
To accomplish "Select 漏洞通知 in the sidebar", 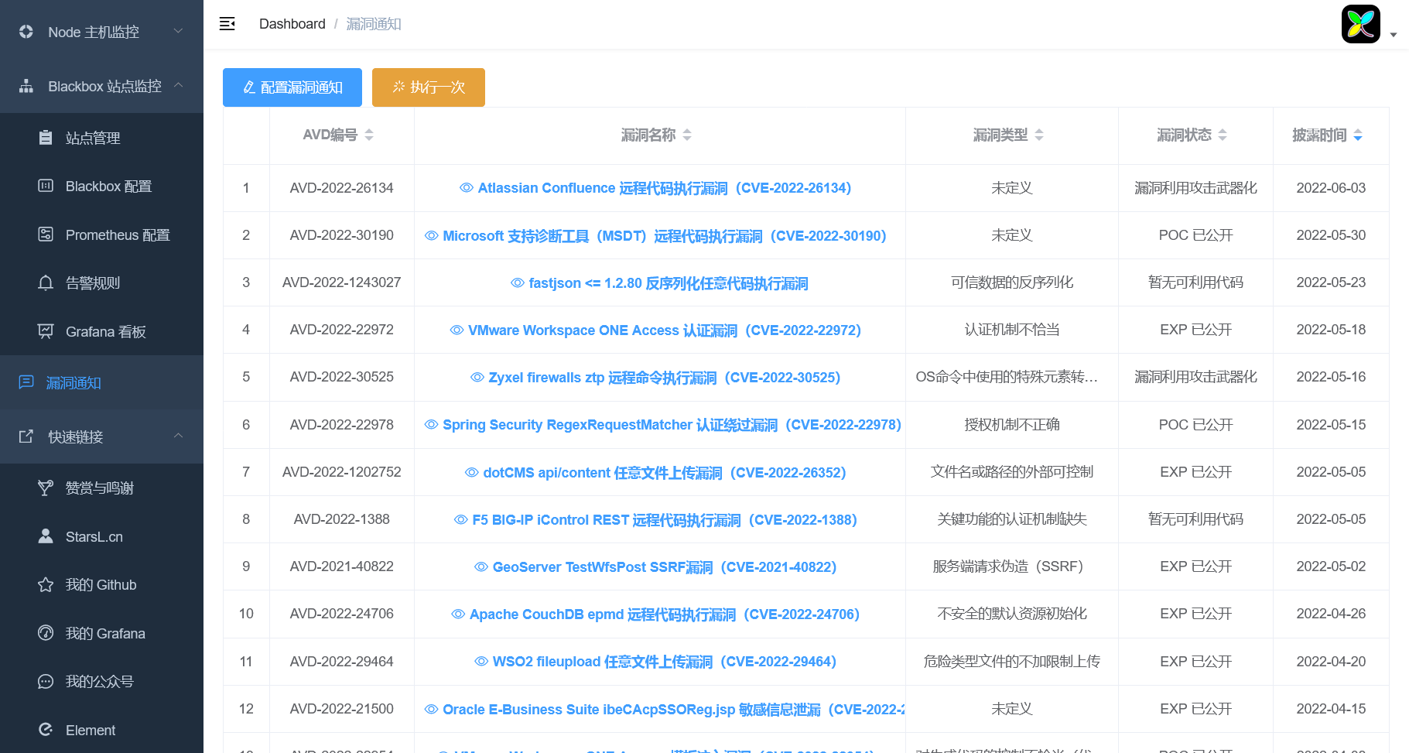I will click(x=101, y=382).
